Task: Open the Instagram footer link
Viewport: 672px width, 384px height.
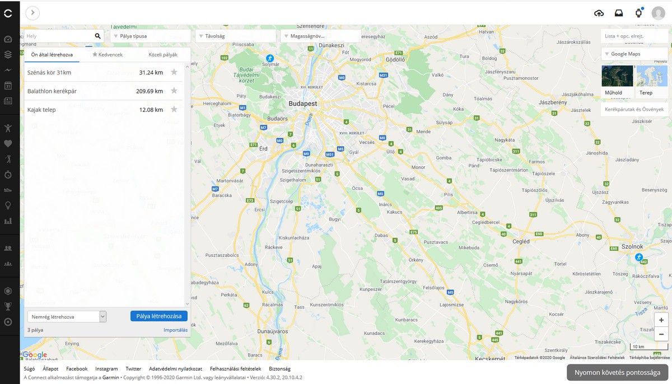Action: [x=106, y=369]
